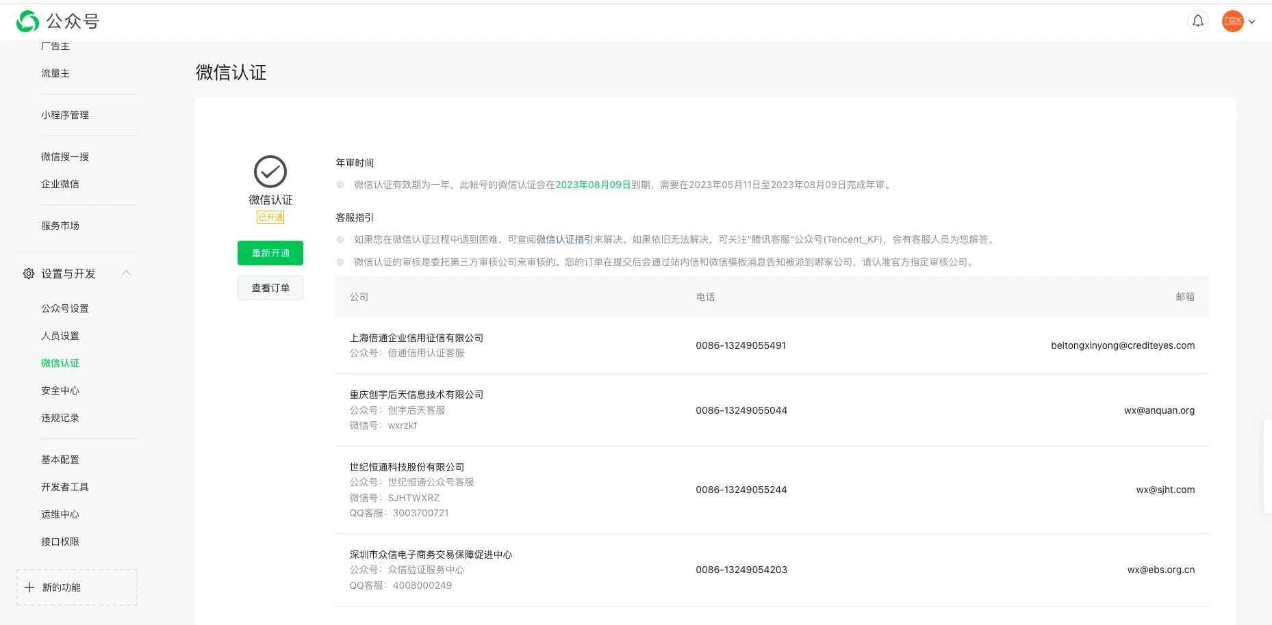Open 基本配置 settings

tap(60, 460)
